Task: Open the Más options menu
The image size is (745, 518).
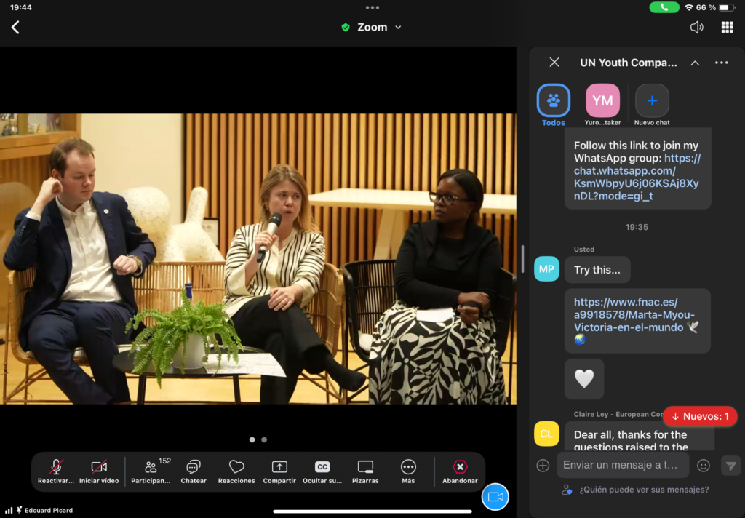Action: 408,471
